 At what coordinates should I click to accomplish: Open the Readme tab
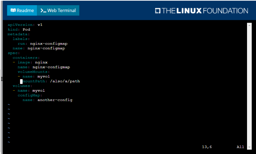(x=22, y=10)
